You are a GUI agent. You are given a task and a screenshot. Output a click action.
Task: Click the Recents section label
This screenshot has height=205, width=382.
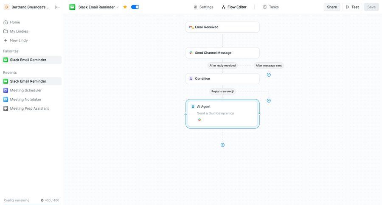tap(10, 72)
